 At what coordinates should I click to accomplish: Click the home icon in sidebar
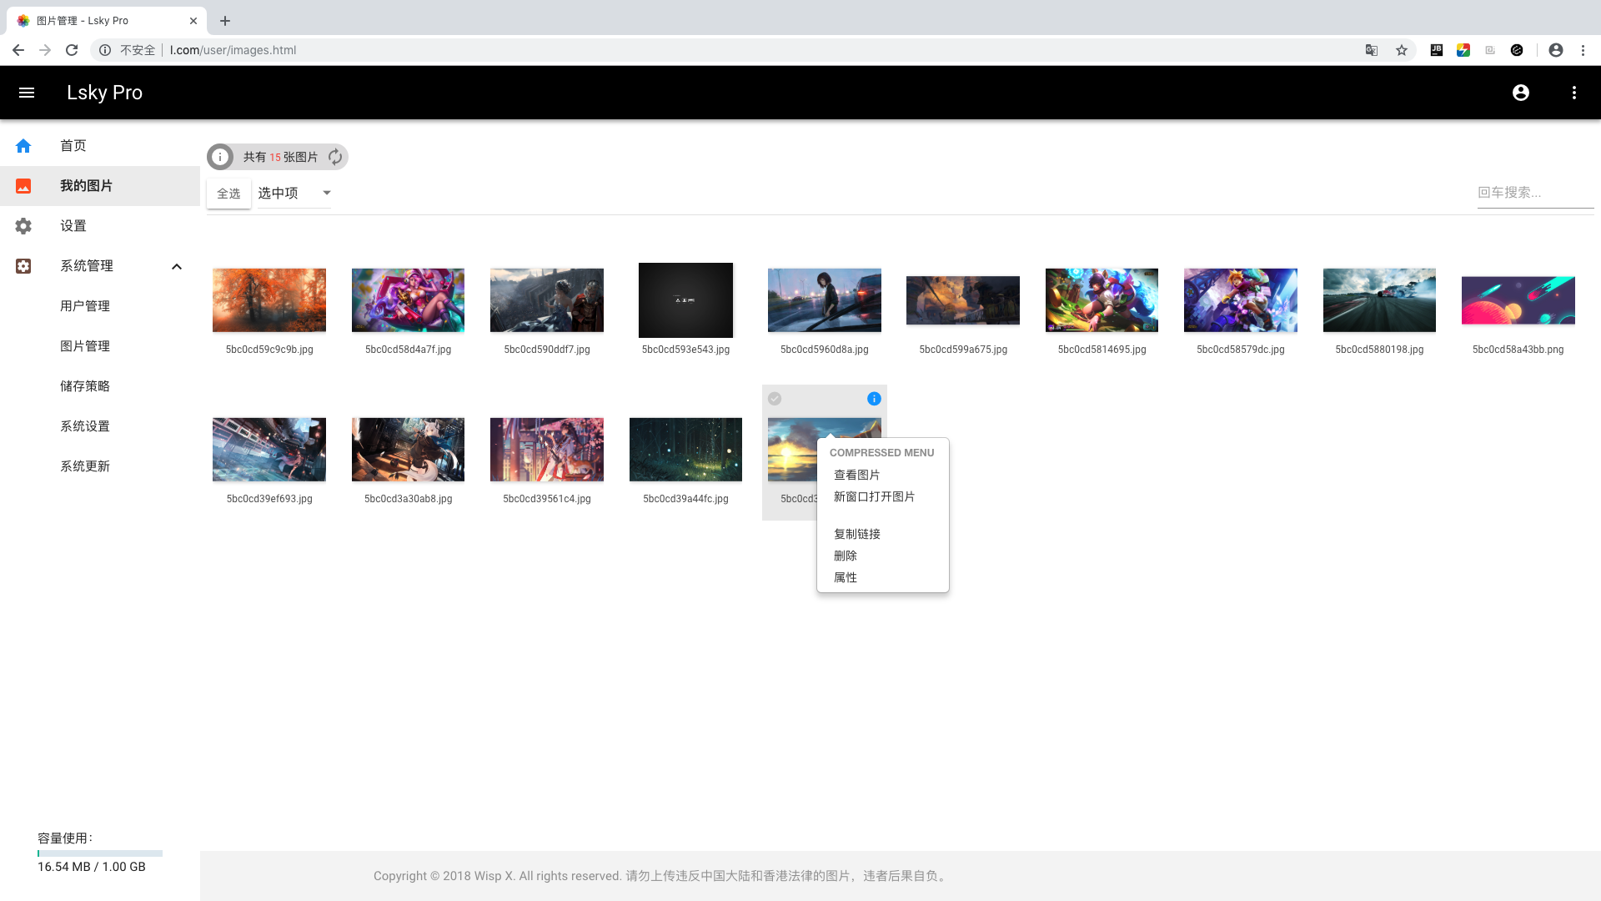coord(23,146)
